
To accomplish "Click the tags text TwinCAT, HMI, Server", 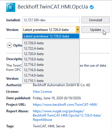I will click(x=49, y=126).
